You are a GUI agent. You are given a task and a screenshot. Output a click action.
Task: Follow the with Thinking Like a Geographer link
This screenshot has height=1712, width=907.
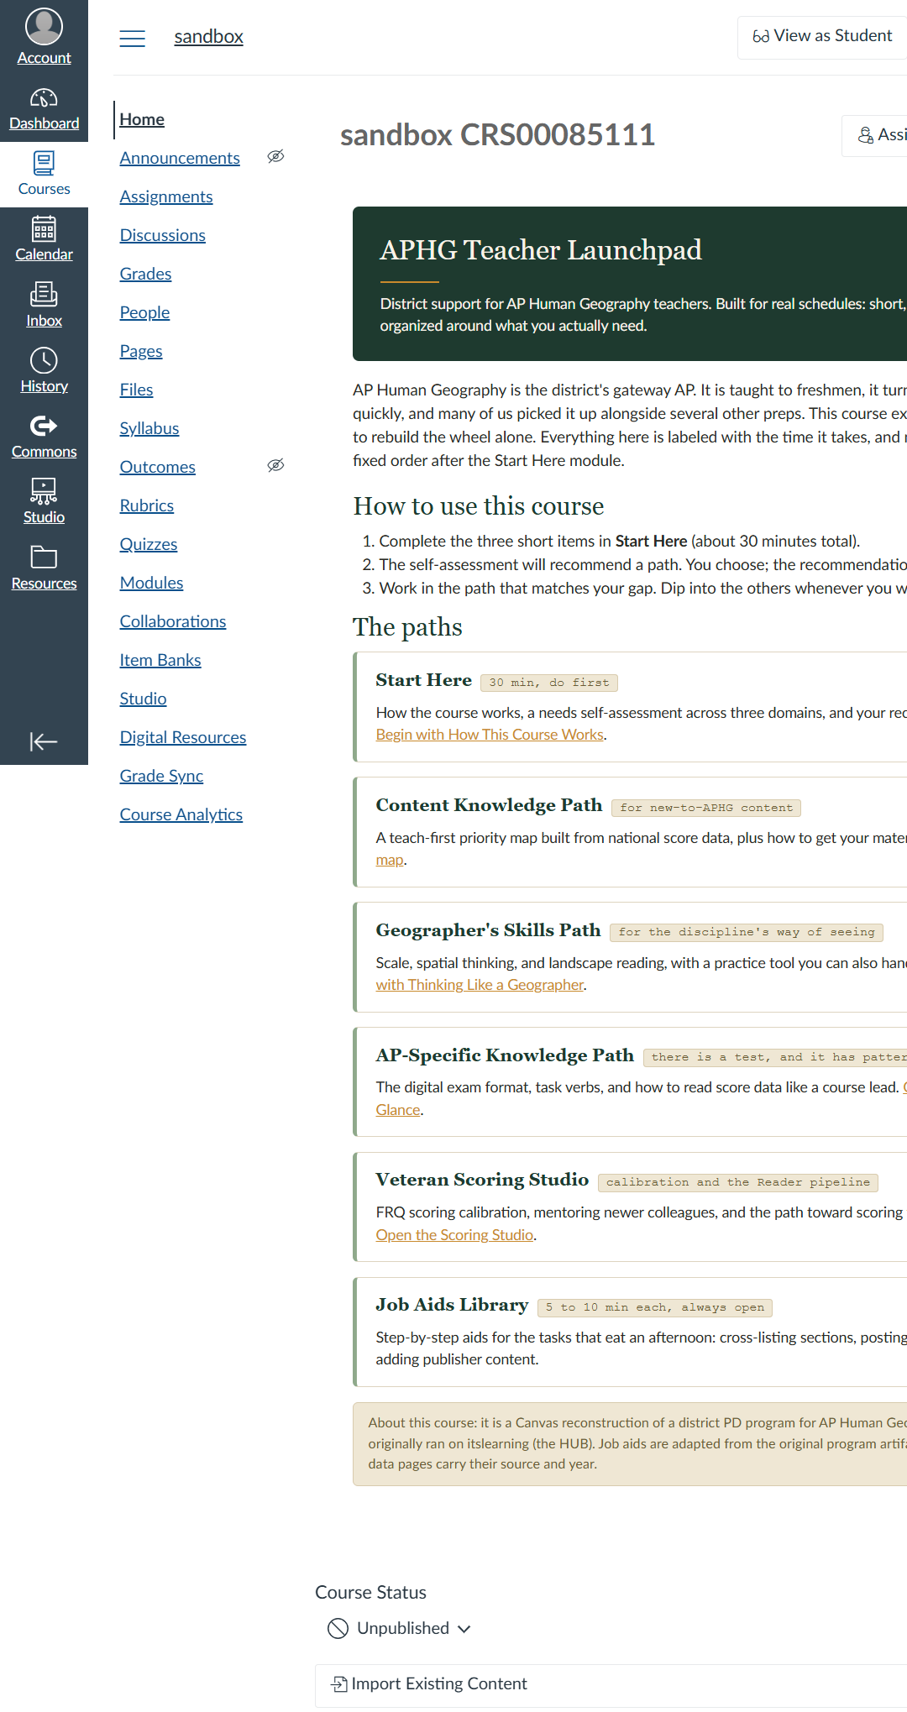tap(480, 985)
